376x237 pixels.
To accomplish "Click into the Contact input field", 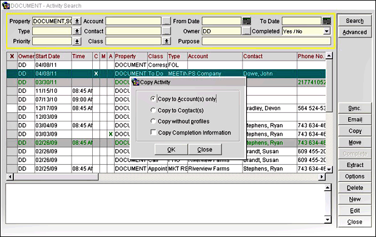I will 133,31.
